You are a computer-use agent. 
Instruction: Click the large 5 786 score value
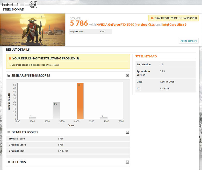pyautogui.click(x=79, y=23)
